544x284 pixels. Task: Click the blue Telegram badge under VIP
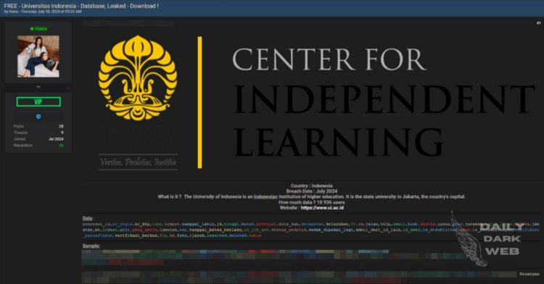click(38, 117)
